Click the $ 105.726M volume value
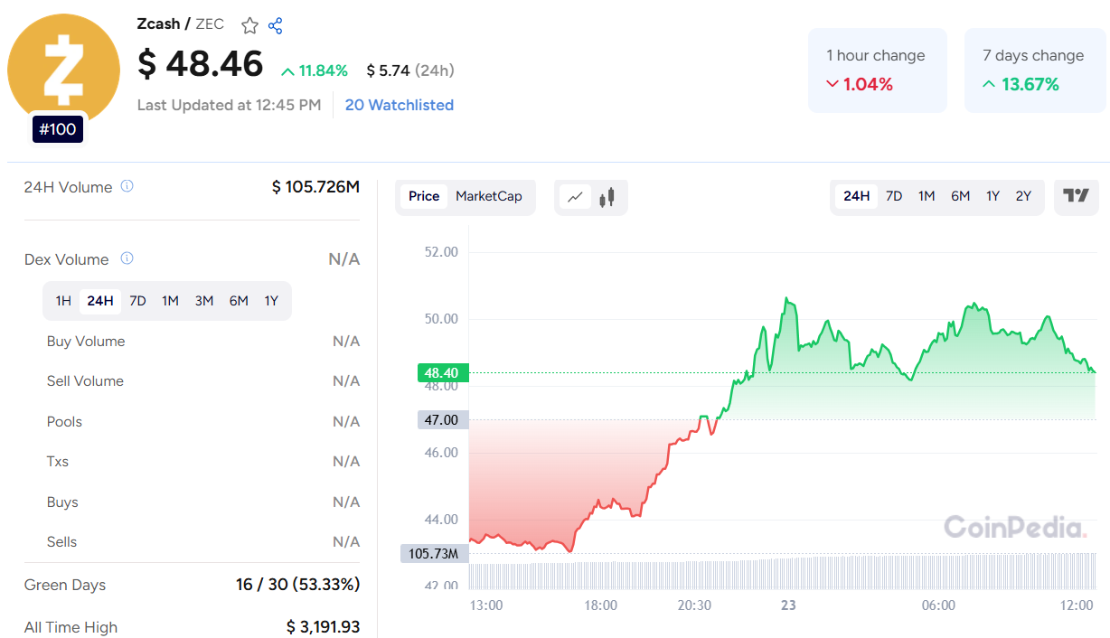The width and height of the screenshot is (1110, 638). (315, 187)
